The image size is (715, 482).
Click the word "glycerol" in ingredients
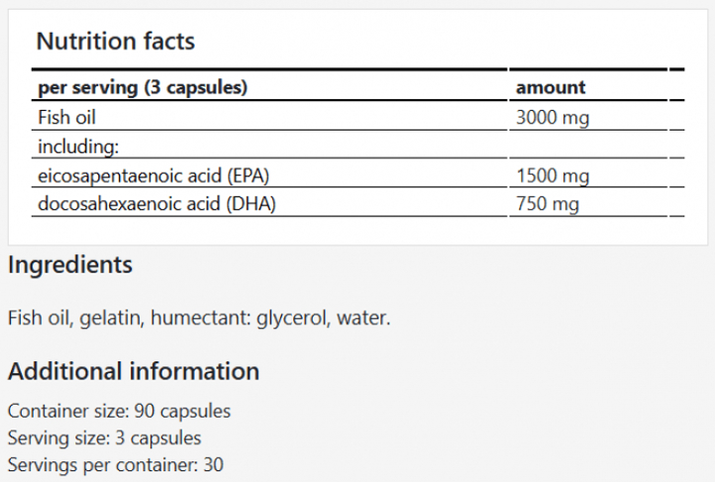tap(292, 318)
